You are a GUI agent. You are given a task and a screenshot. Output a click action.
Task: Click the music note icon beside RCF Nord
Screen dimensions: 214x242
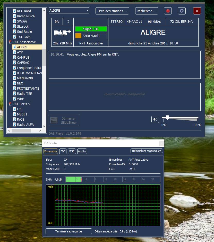click(x=14, y=11)
